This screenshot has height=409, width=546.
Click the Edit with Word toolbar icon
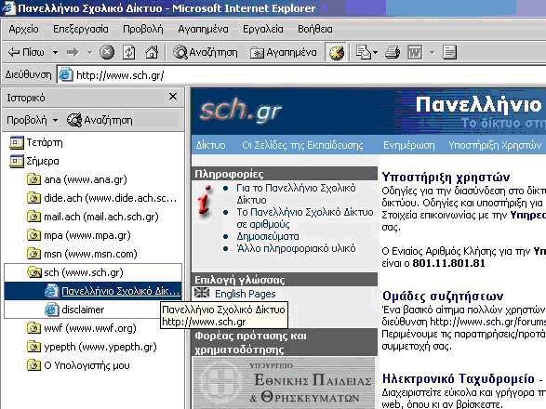pyautogui.click(x=415, y=53)
